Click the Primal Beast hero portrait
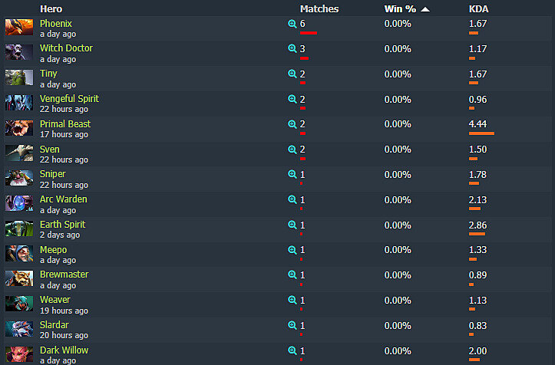The height and width of the screenshot is (365, 555). 19,128
